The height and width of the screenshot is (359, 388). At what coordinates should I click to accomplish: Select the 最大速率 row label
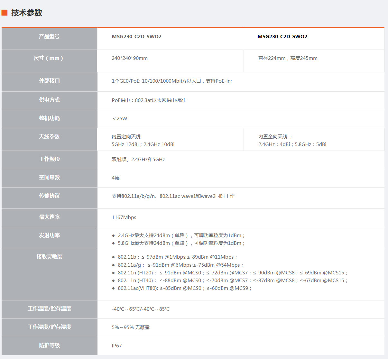click(x=49, y=217)
